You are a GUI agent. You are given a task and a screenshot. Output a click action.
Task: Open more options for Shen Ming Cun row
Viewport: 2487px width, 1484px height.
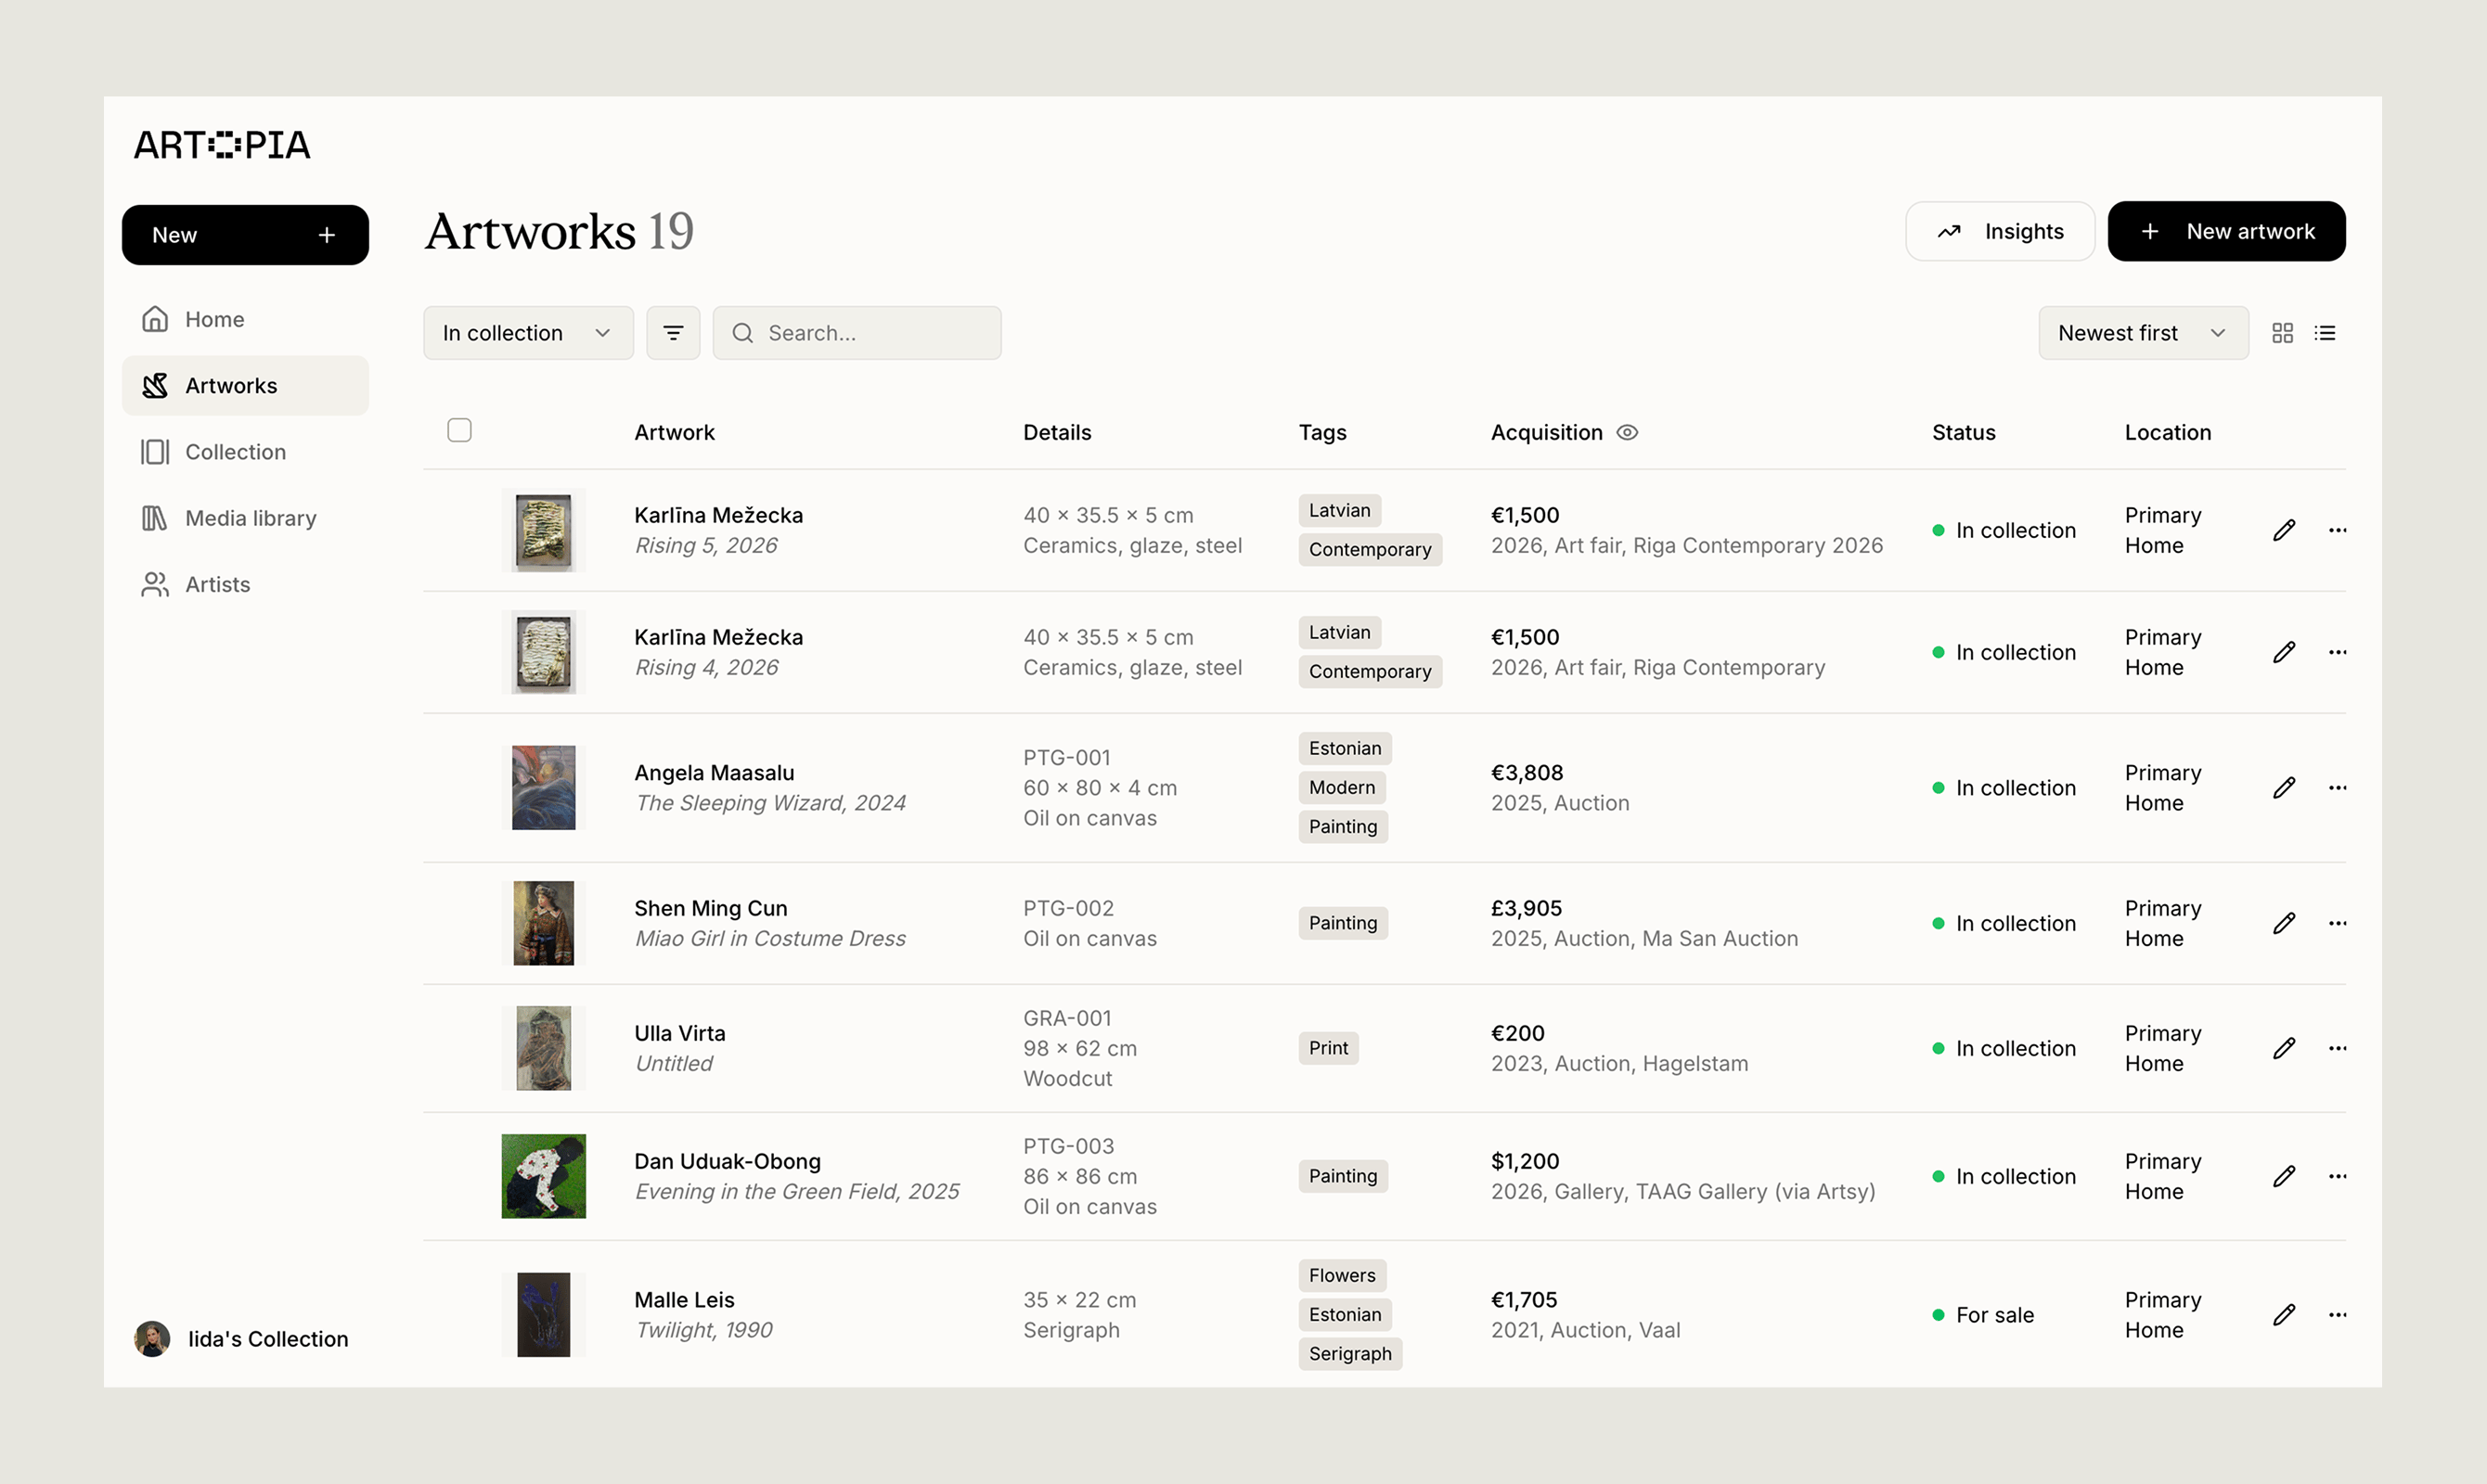click(2337, 923)
